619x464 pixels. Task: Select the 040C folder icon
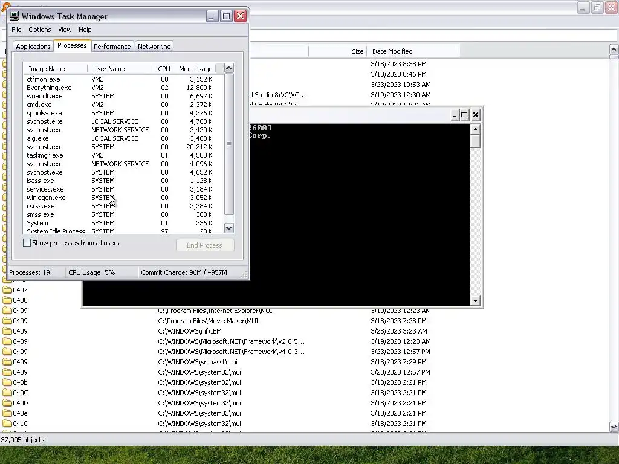pos(7,393)
